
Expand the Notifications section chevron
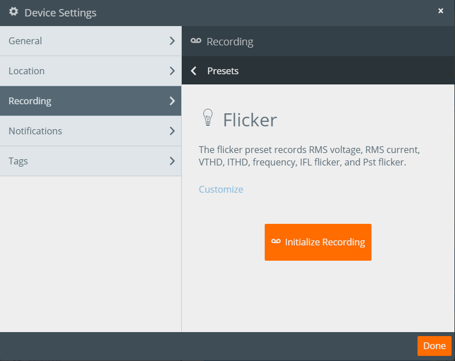tap(172, 130)
